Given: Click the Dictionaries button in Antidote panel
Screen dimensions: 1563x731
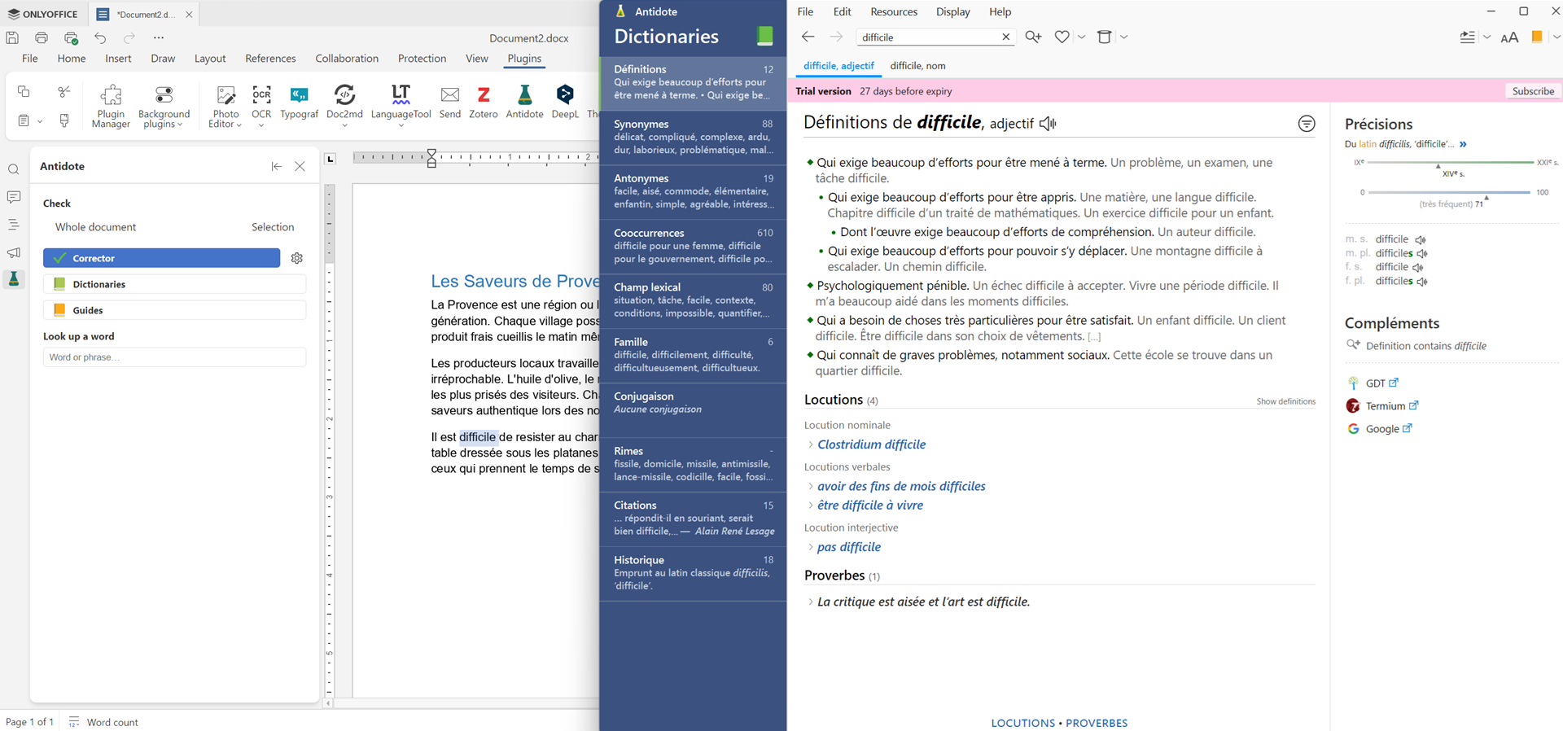Looking at the screenshot, I should pyautogui.click(x=174, y=284).
